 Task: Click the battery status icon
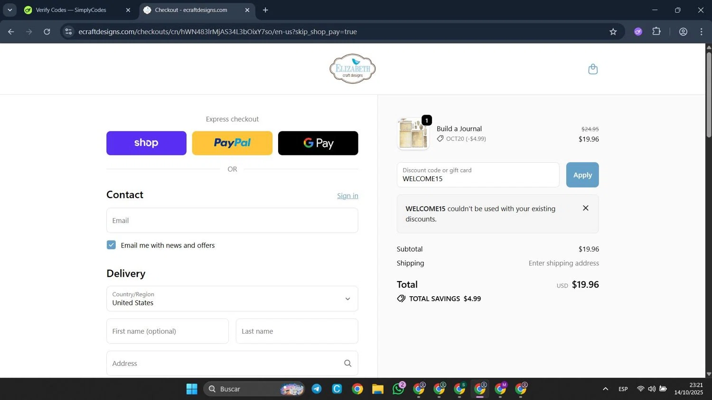pyautogui.click(x=663, y=389)
